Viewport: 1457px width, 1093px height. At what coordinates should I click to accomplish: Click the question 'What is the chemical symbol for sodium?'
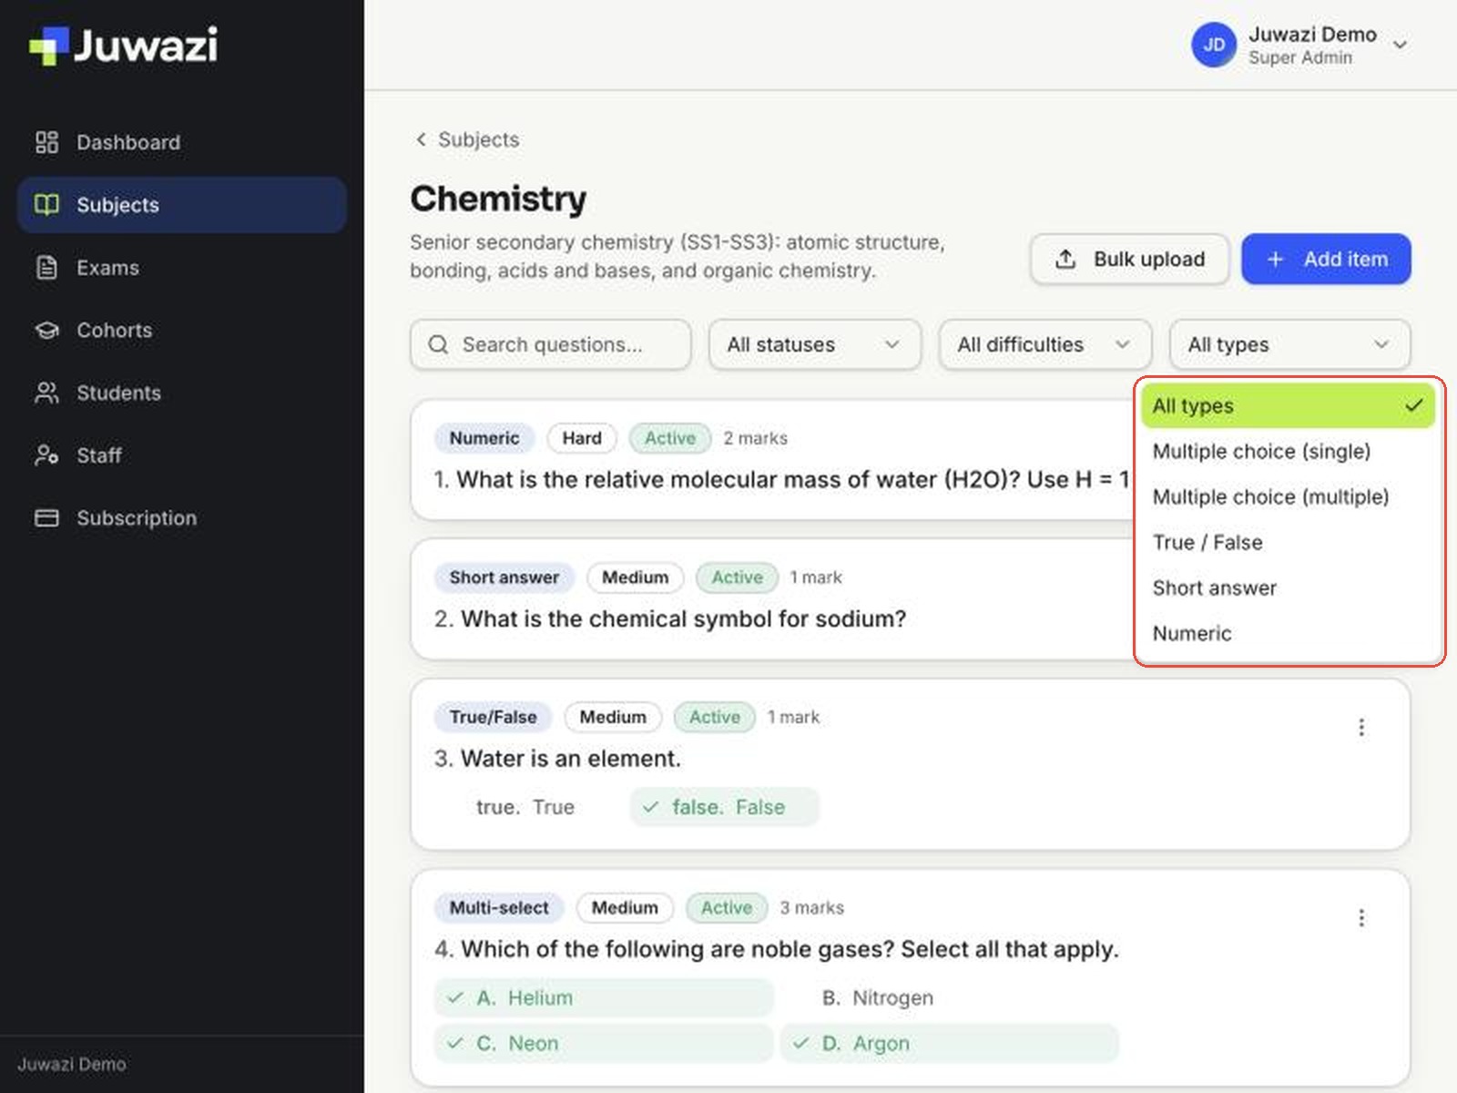pyautogui.click(x=683, y=619)
